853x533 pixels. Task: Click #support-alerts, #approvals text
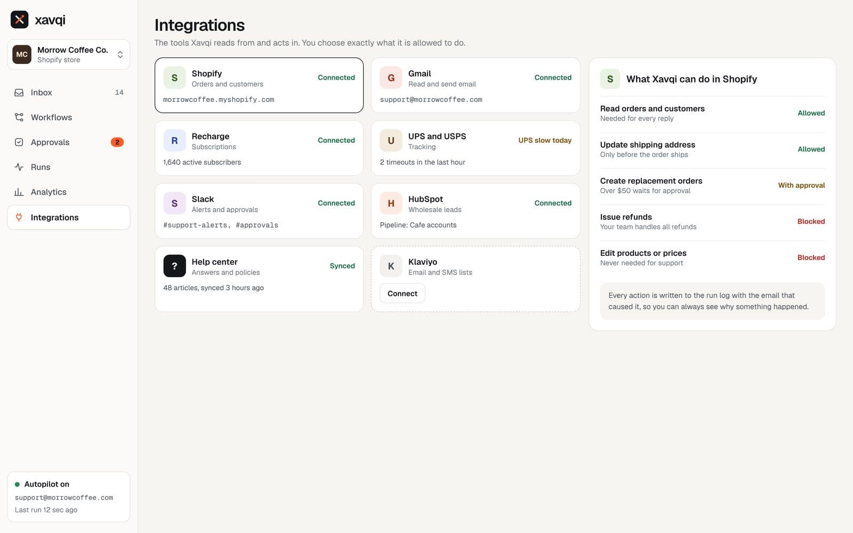pos(221,225)
